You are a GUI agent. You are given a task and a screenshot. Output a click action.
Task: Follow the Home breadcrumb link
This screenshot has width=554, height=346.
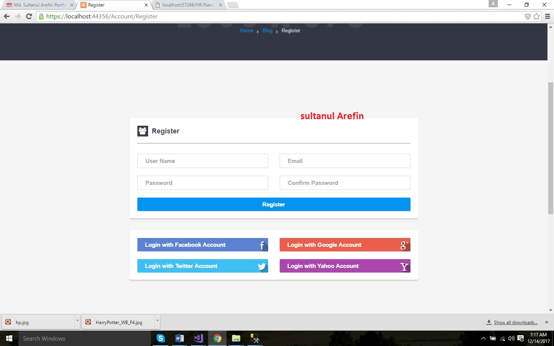(246, 31)
